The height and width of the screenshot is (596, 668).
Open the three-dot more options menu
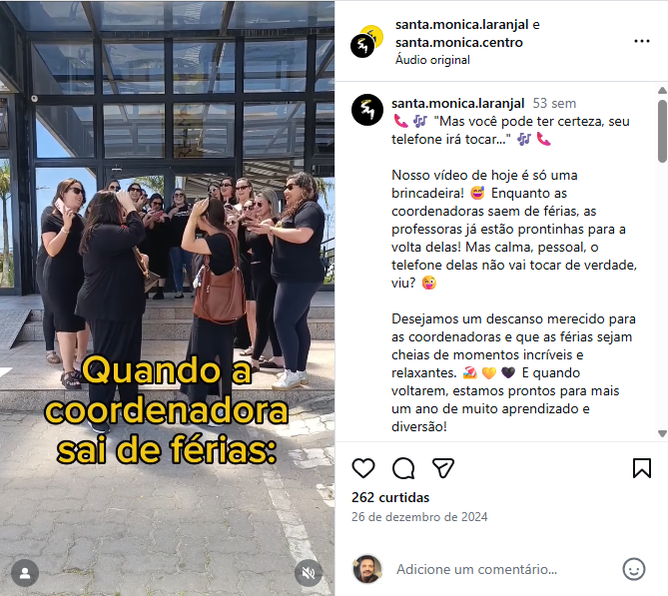pyautogui.click(x=642, y=41)
